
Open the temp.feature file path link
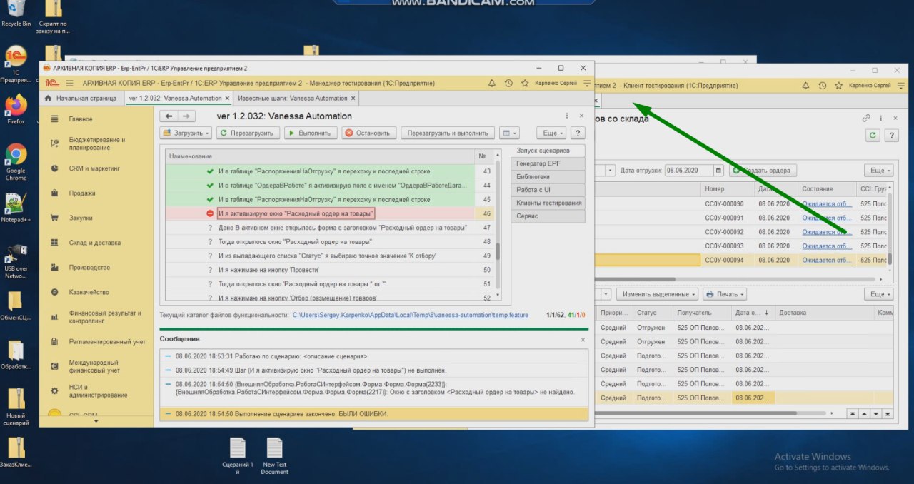tap(411, 315)
